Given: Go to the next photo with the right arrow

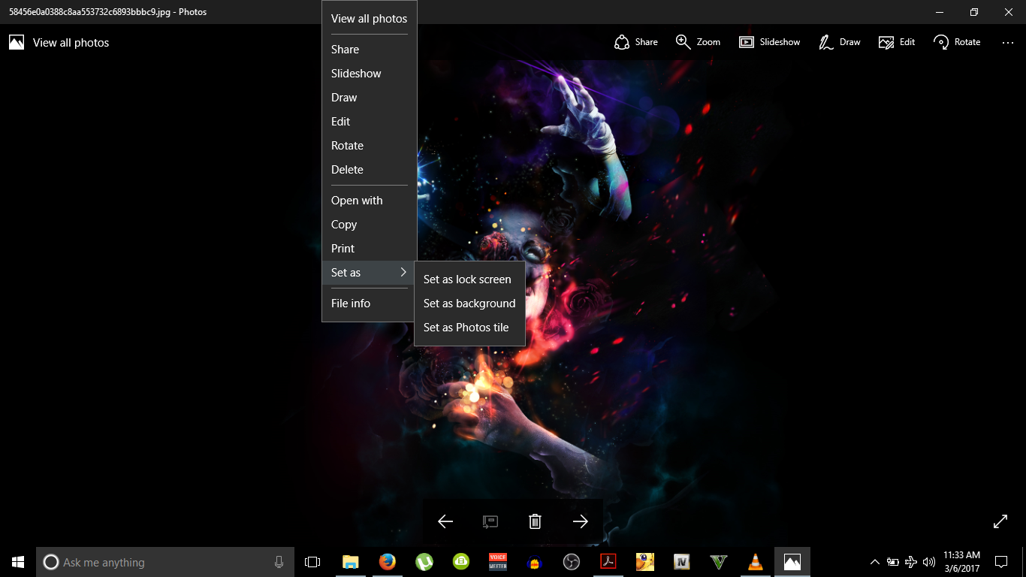Looking at the screenshot, I should point(581,521).
